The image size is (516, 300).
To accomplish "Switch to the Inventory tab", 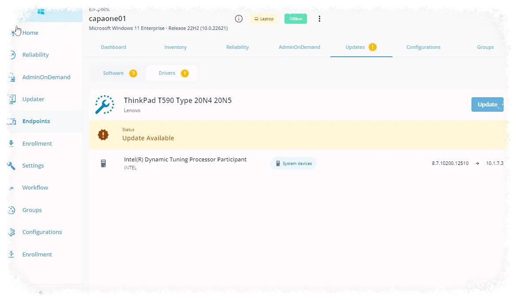I will tap(176, 47).
